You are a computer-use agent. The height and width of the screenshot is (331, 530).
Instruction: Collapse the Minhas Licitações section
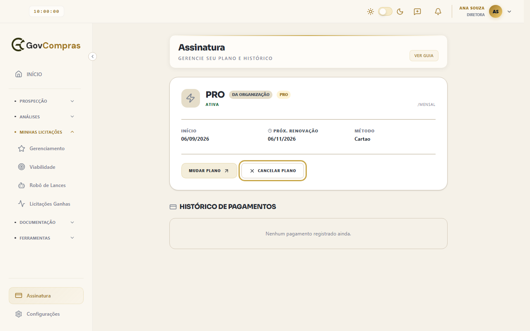(45, 132)
